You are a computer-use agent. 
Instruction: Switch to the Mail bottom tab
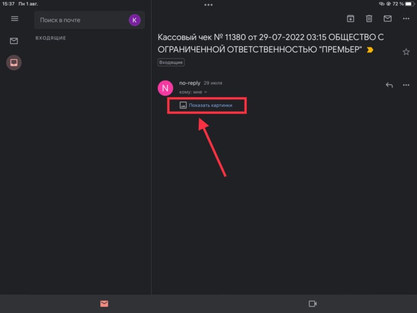coord(104,303)
